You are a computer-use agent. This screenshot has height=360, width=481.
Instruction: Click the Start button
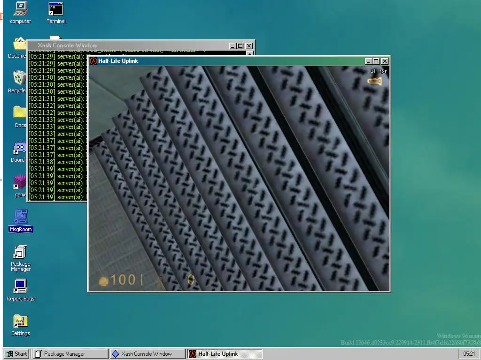coord(16,353)
